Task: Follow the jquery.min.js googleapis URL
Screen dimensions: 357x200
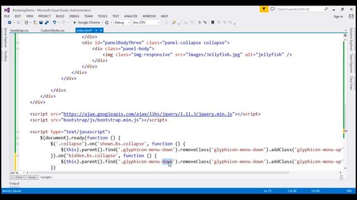Action: pos(148,114)
